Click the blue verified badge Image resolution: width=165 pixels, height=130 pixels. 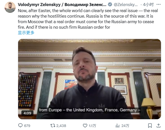(110, 5)
